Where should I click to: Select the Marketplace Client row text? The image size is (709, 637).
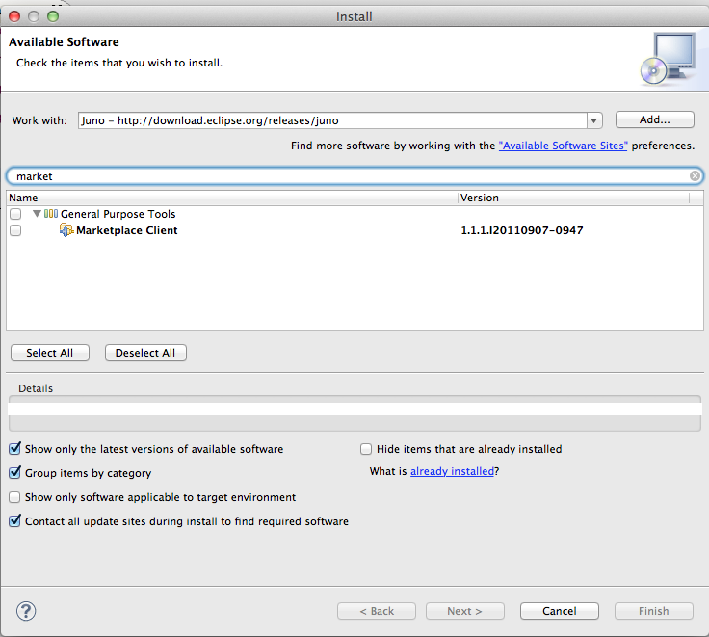coord(126,230)
